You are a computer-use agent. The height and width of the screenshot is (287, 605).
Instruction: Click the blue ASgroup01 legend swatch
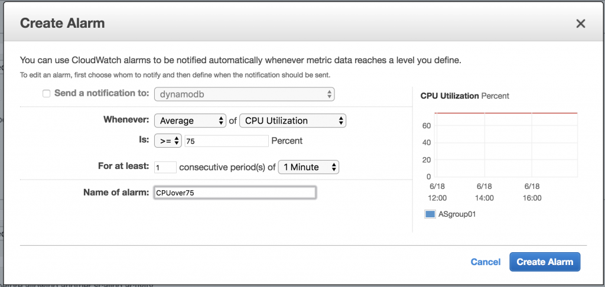(x=430, y=214)
